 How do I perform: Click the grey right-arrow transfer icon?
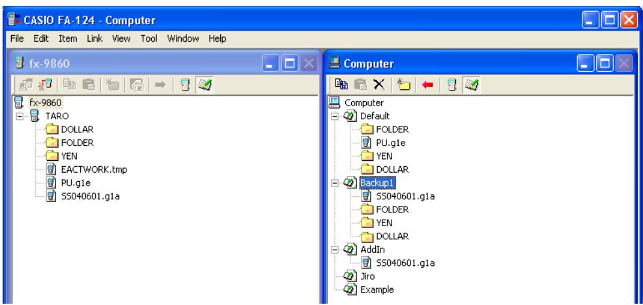(x=160, y=85)
